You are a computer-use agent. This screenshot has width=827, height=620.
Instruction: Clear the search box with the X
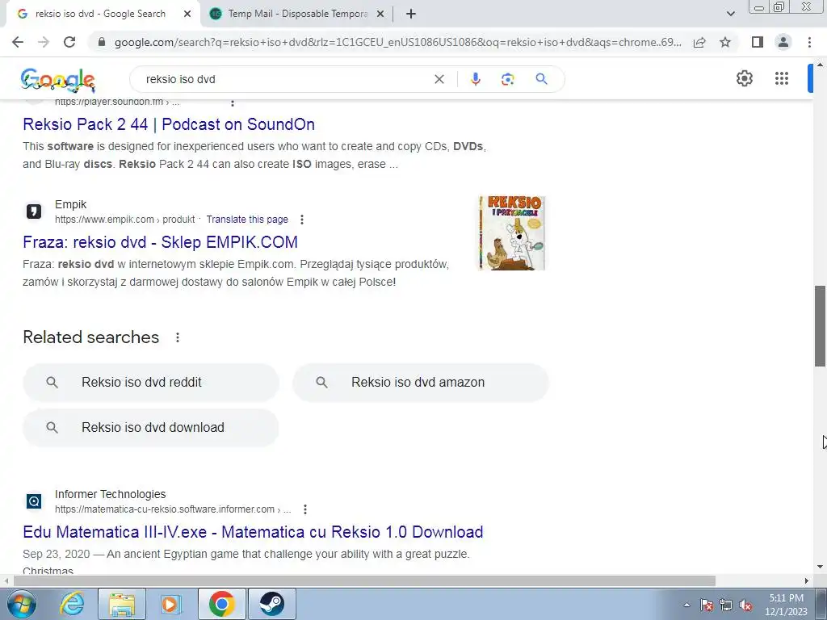(x=439, y=79)
